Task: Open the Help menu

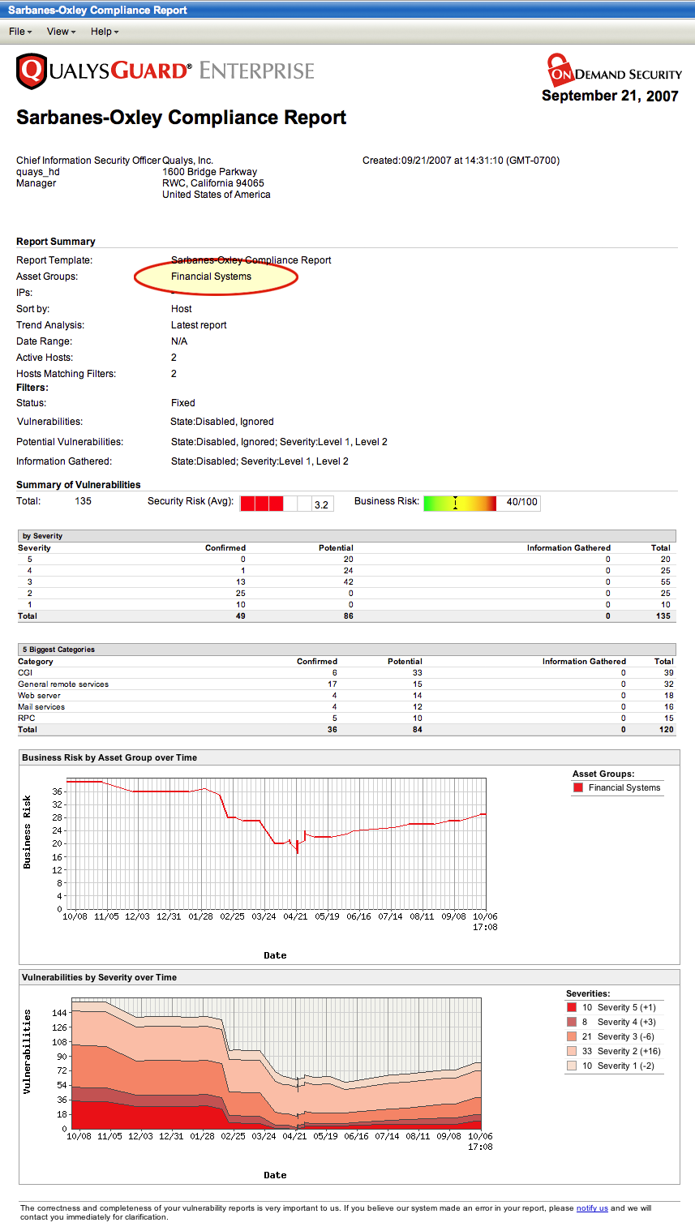Action: click(105, 32)
